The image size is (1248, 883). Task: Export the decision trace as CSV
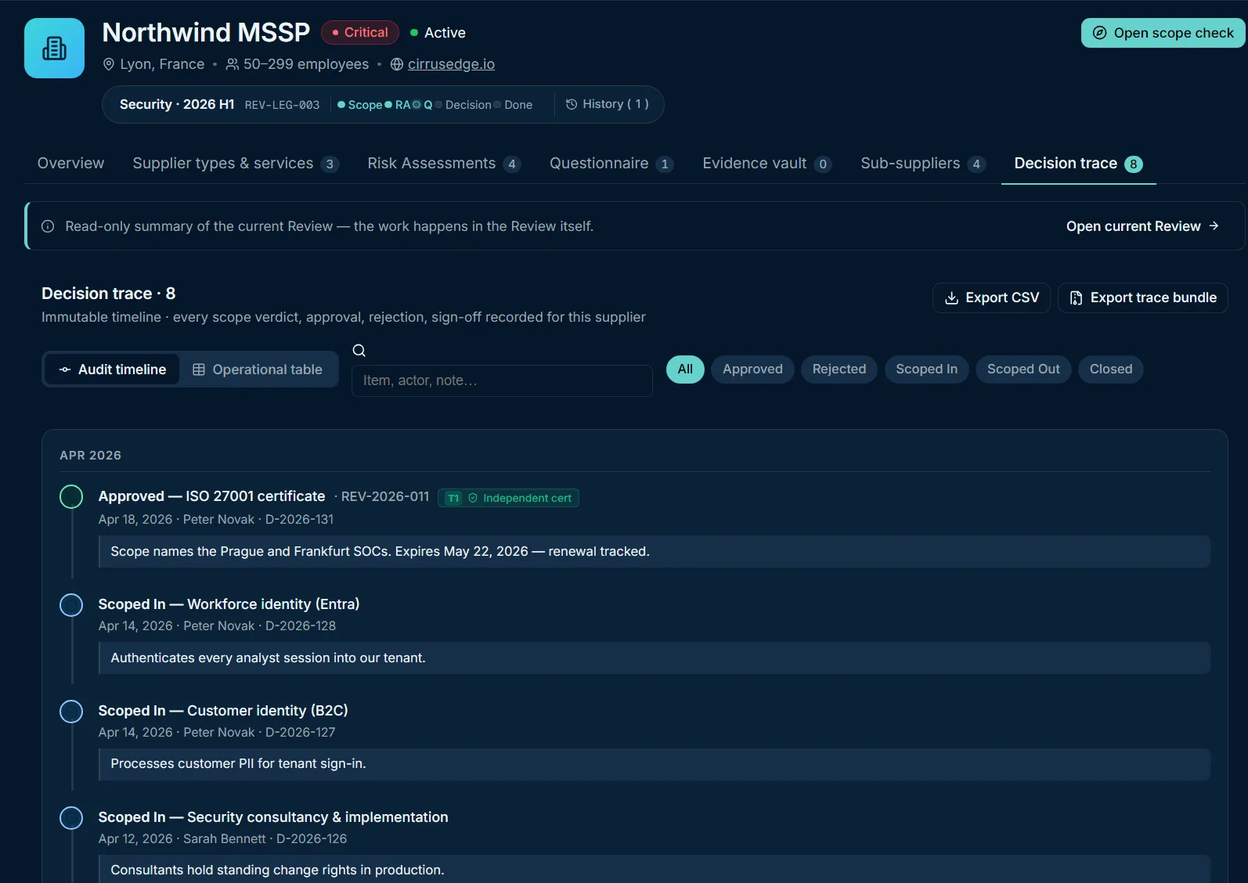[x=991, y=297]
